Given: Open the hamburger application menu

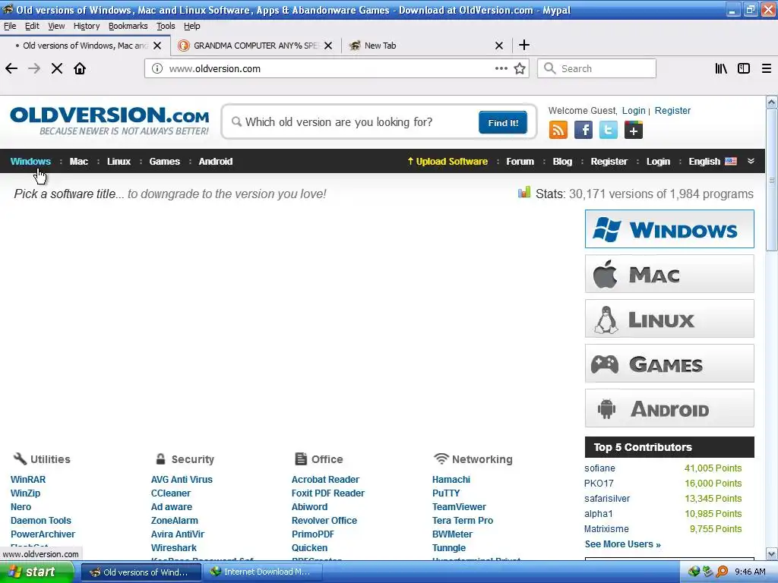Looking at the screenshot, I should (x=767, y=68).
